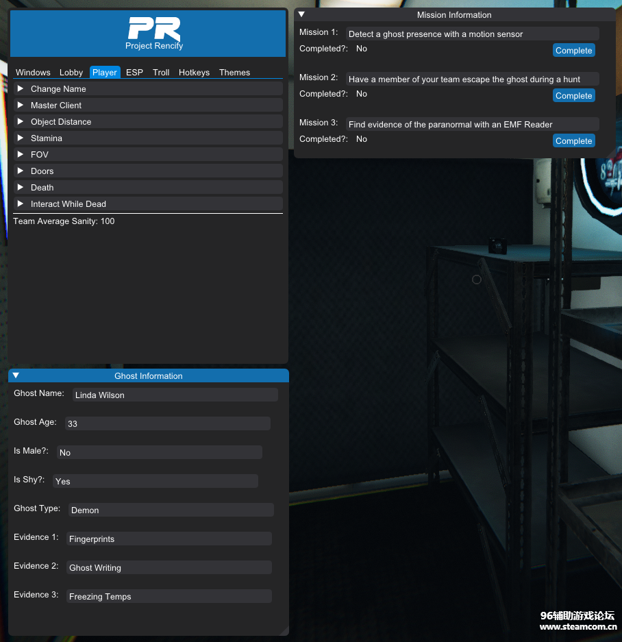Click the Ghost Name field with Linda Wilson

coord(175,395)
